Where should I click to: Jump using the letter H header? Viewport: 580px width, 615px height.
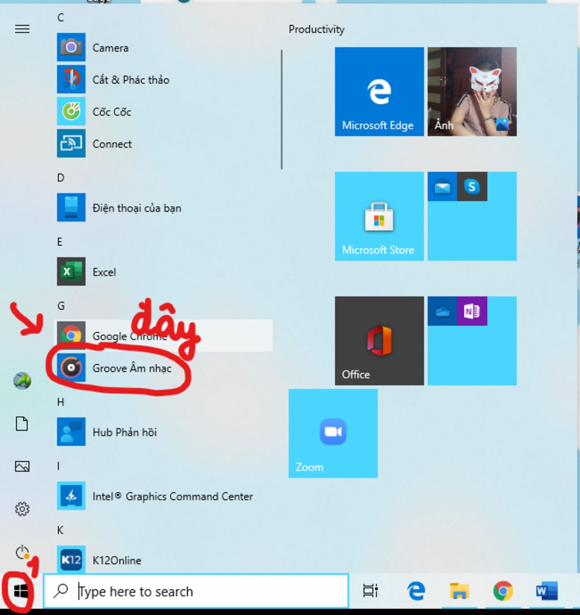point(61,402)
